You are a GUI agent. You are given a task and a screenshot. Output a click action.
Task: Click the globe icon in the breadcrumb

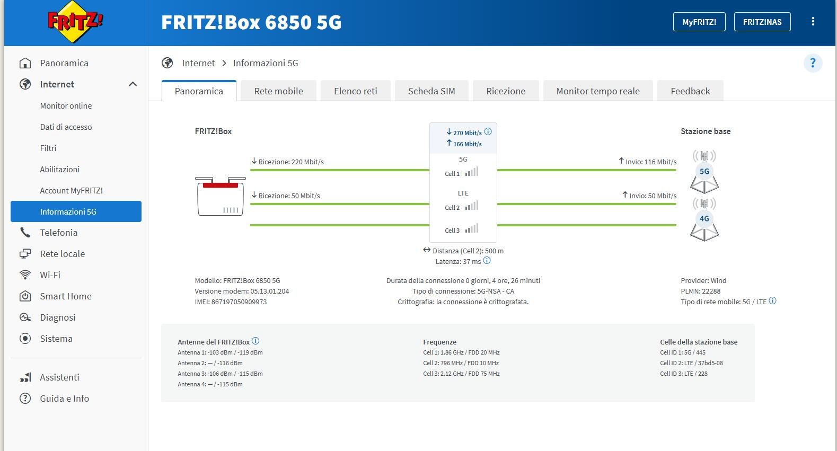[x=168, y=63]
